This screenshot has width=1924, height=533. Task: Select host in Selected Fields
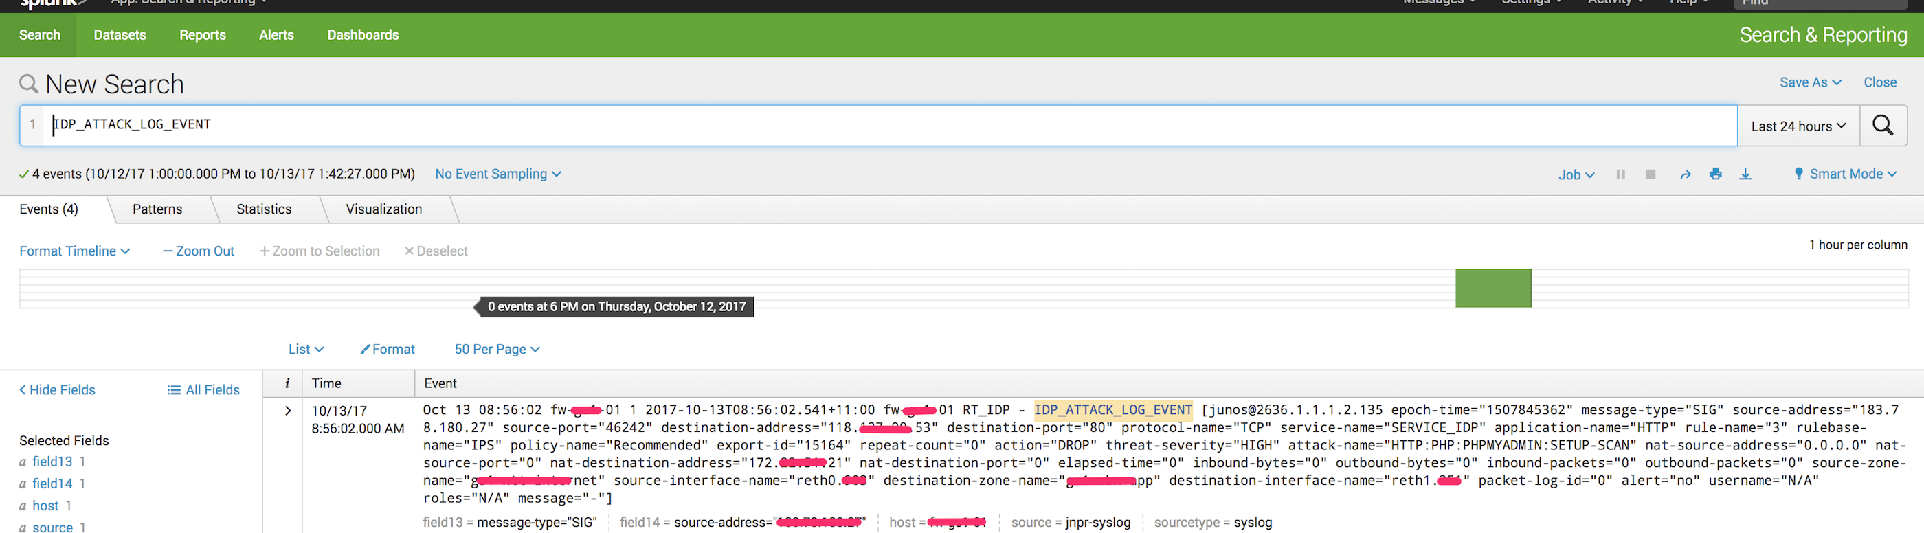45,506
